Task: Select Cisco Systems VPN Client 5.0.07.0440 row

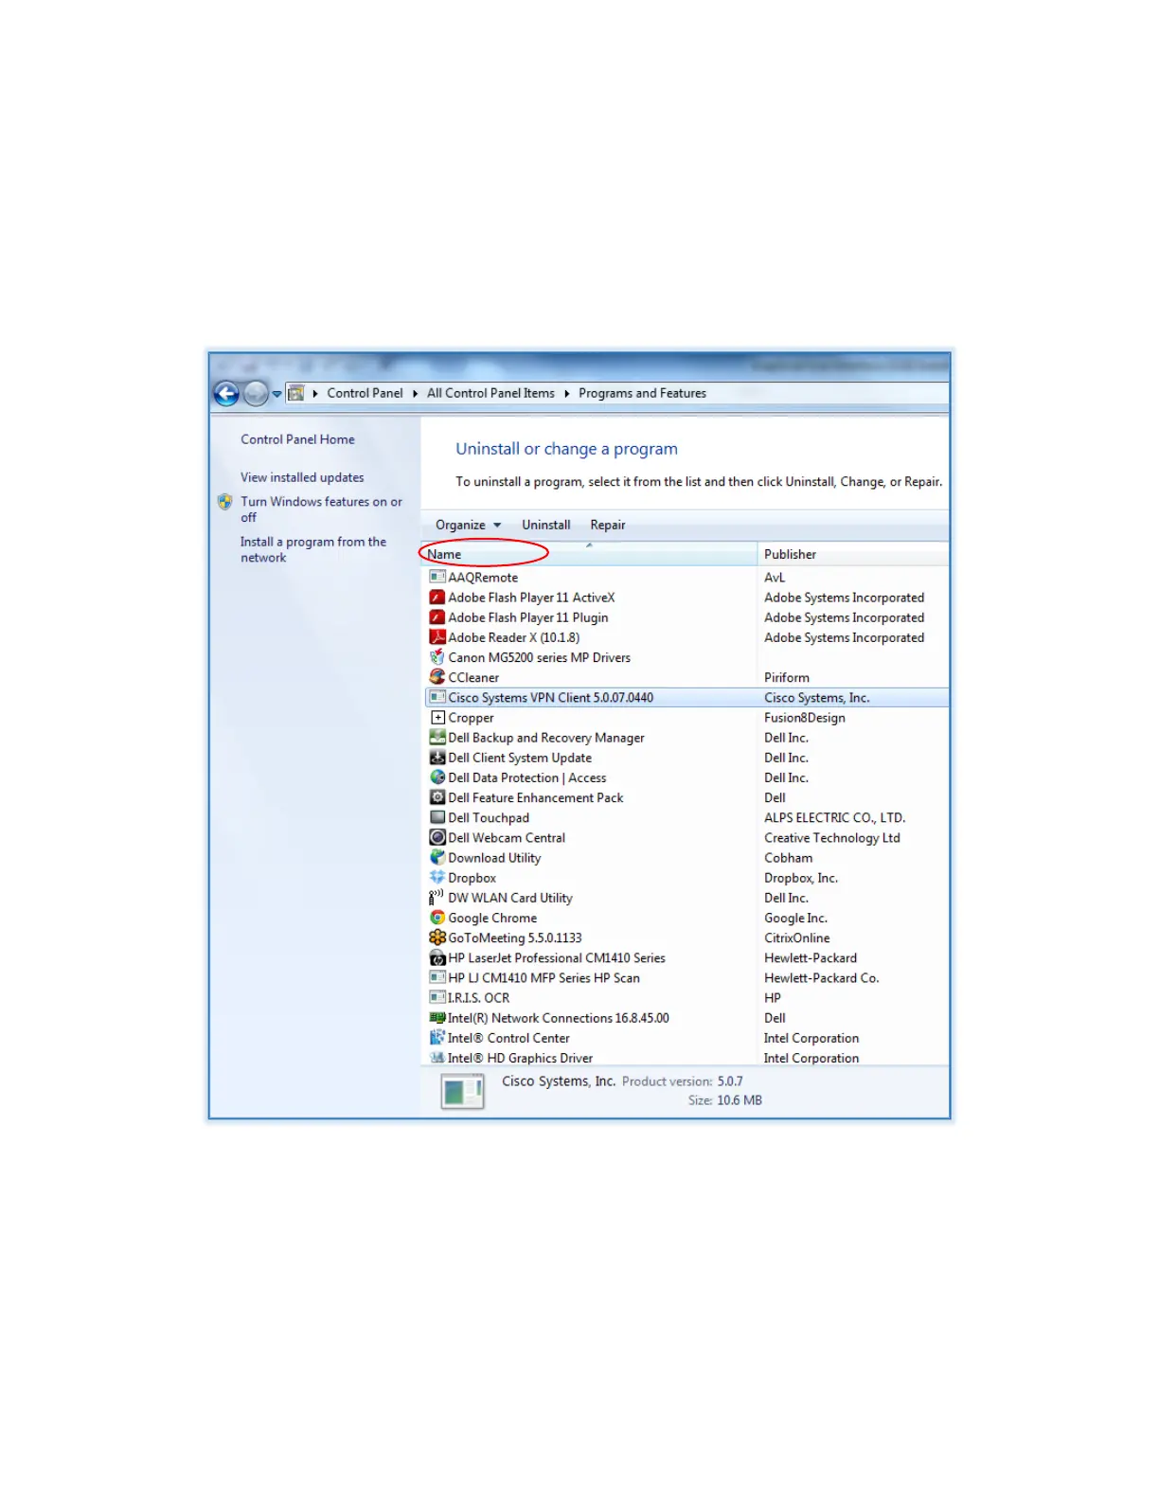Action: [687, 697]
